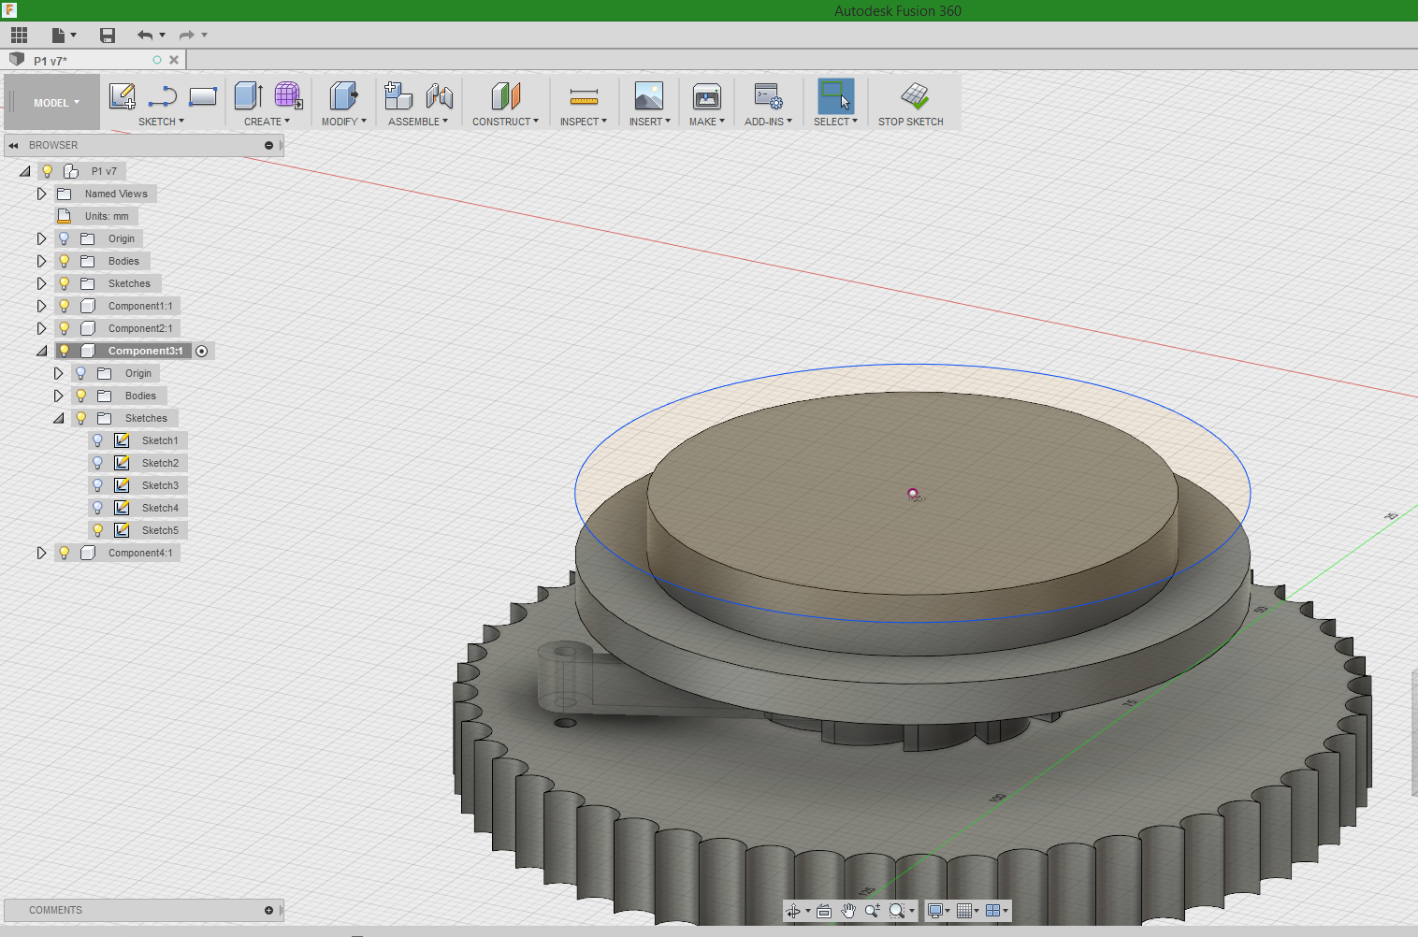The image size is (1418, 937).
Task: Activate the Select tool icon
Action: 835,95
